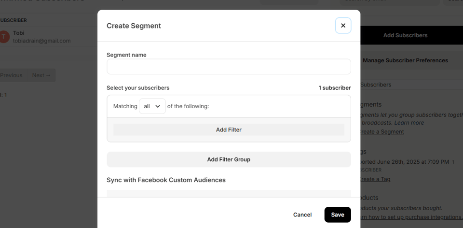Click the Add Filter button
This screenshot has width=463, height=228.
pyautogui.click(x=229, y=129)
